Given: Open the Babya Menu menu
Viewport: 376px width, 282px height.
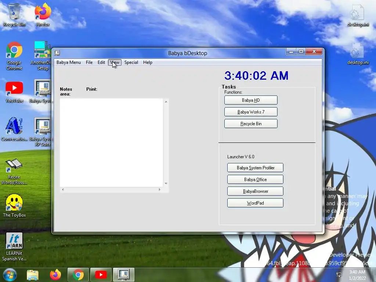Looking at the screenshot, I should point(69,62).
